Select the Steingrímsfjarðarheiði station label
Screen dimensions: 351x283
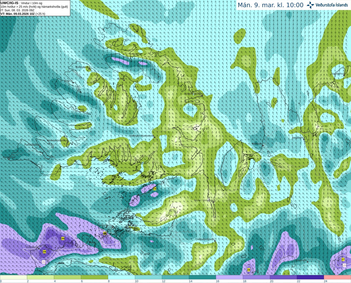pyautogui.click(x=142, y=136)
